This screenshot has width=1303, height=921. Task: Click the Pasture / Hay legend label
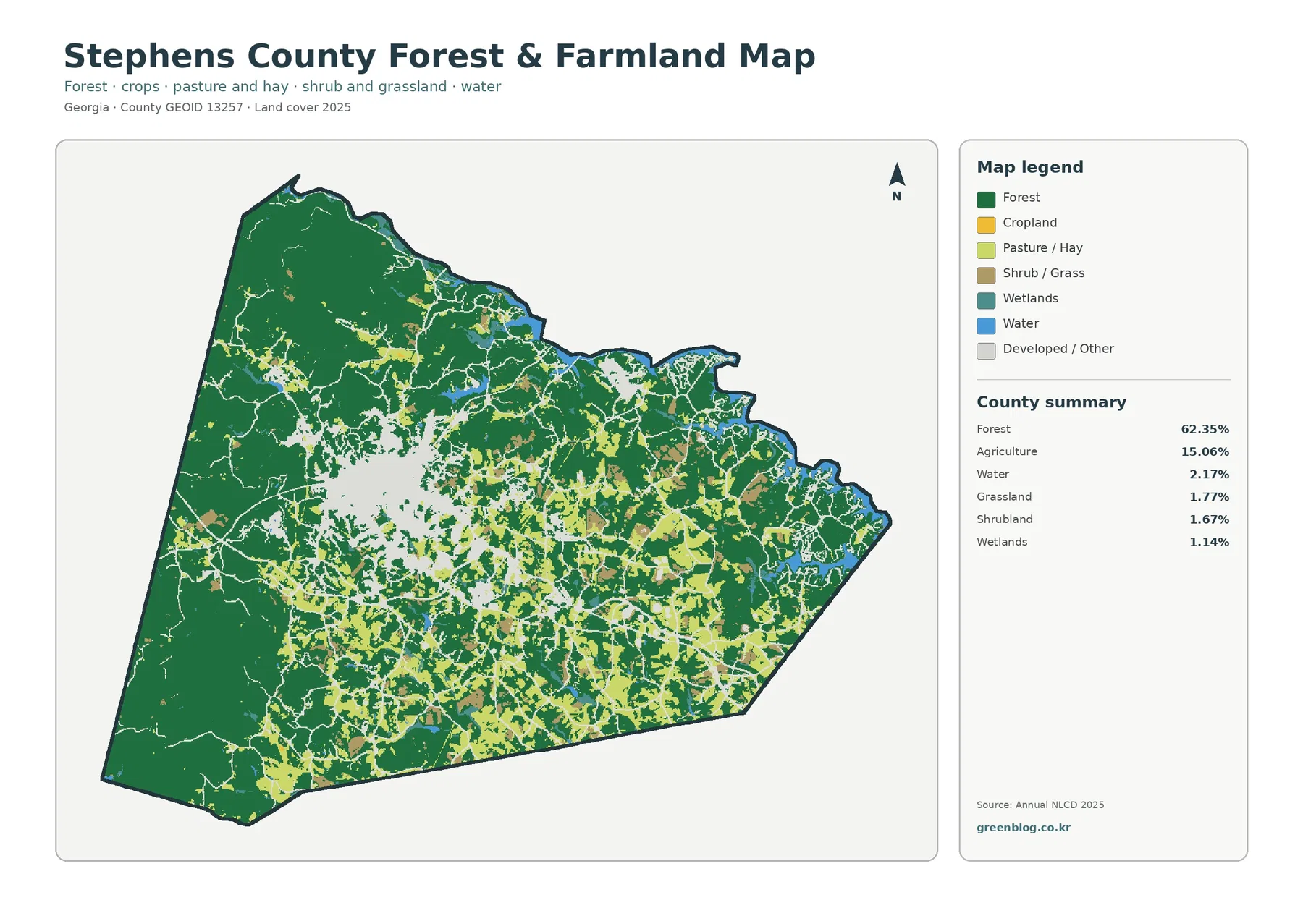(1042, 248)
